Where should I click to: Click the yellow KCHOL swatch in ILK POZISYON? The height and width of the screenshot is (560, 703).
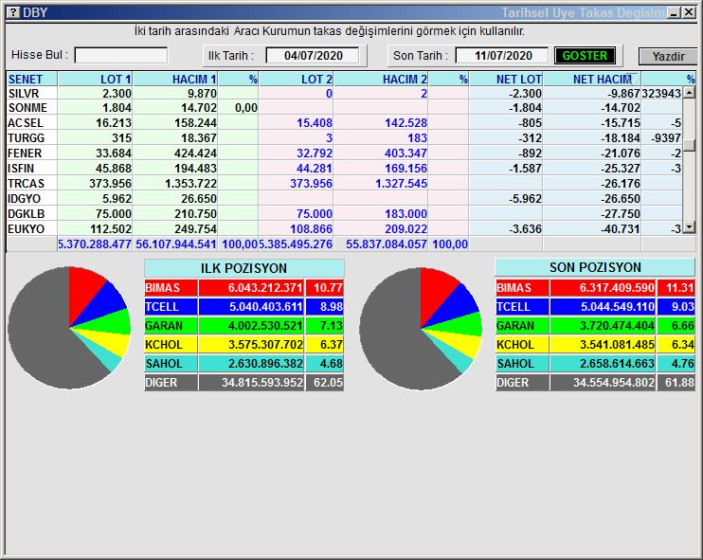click(x=171, y=344)
